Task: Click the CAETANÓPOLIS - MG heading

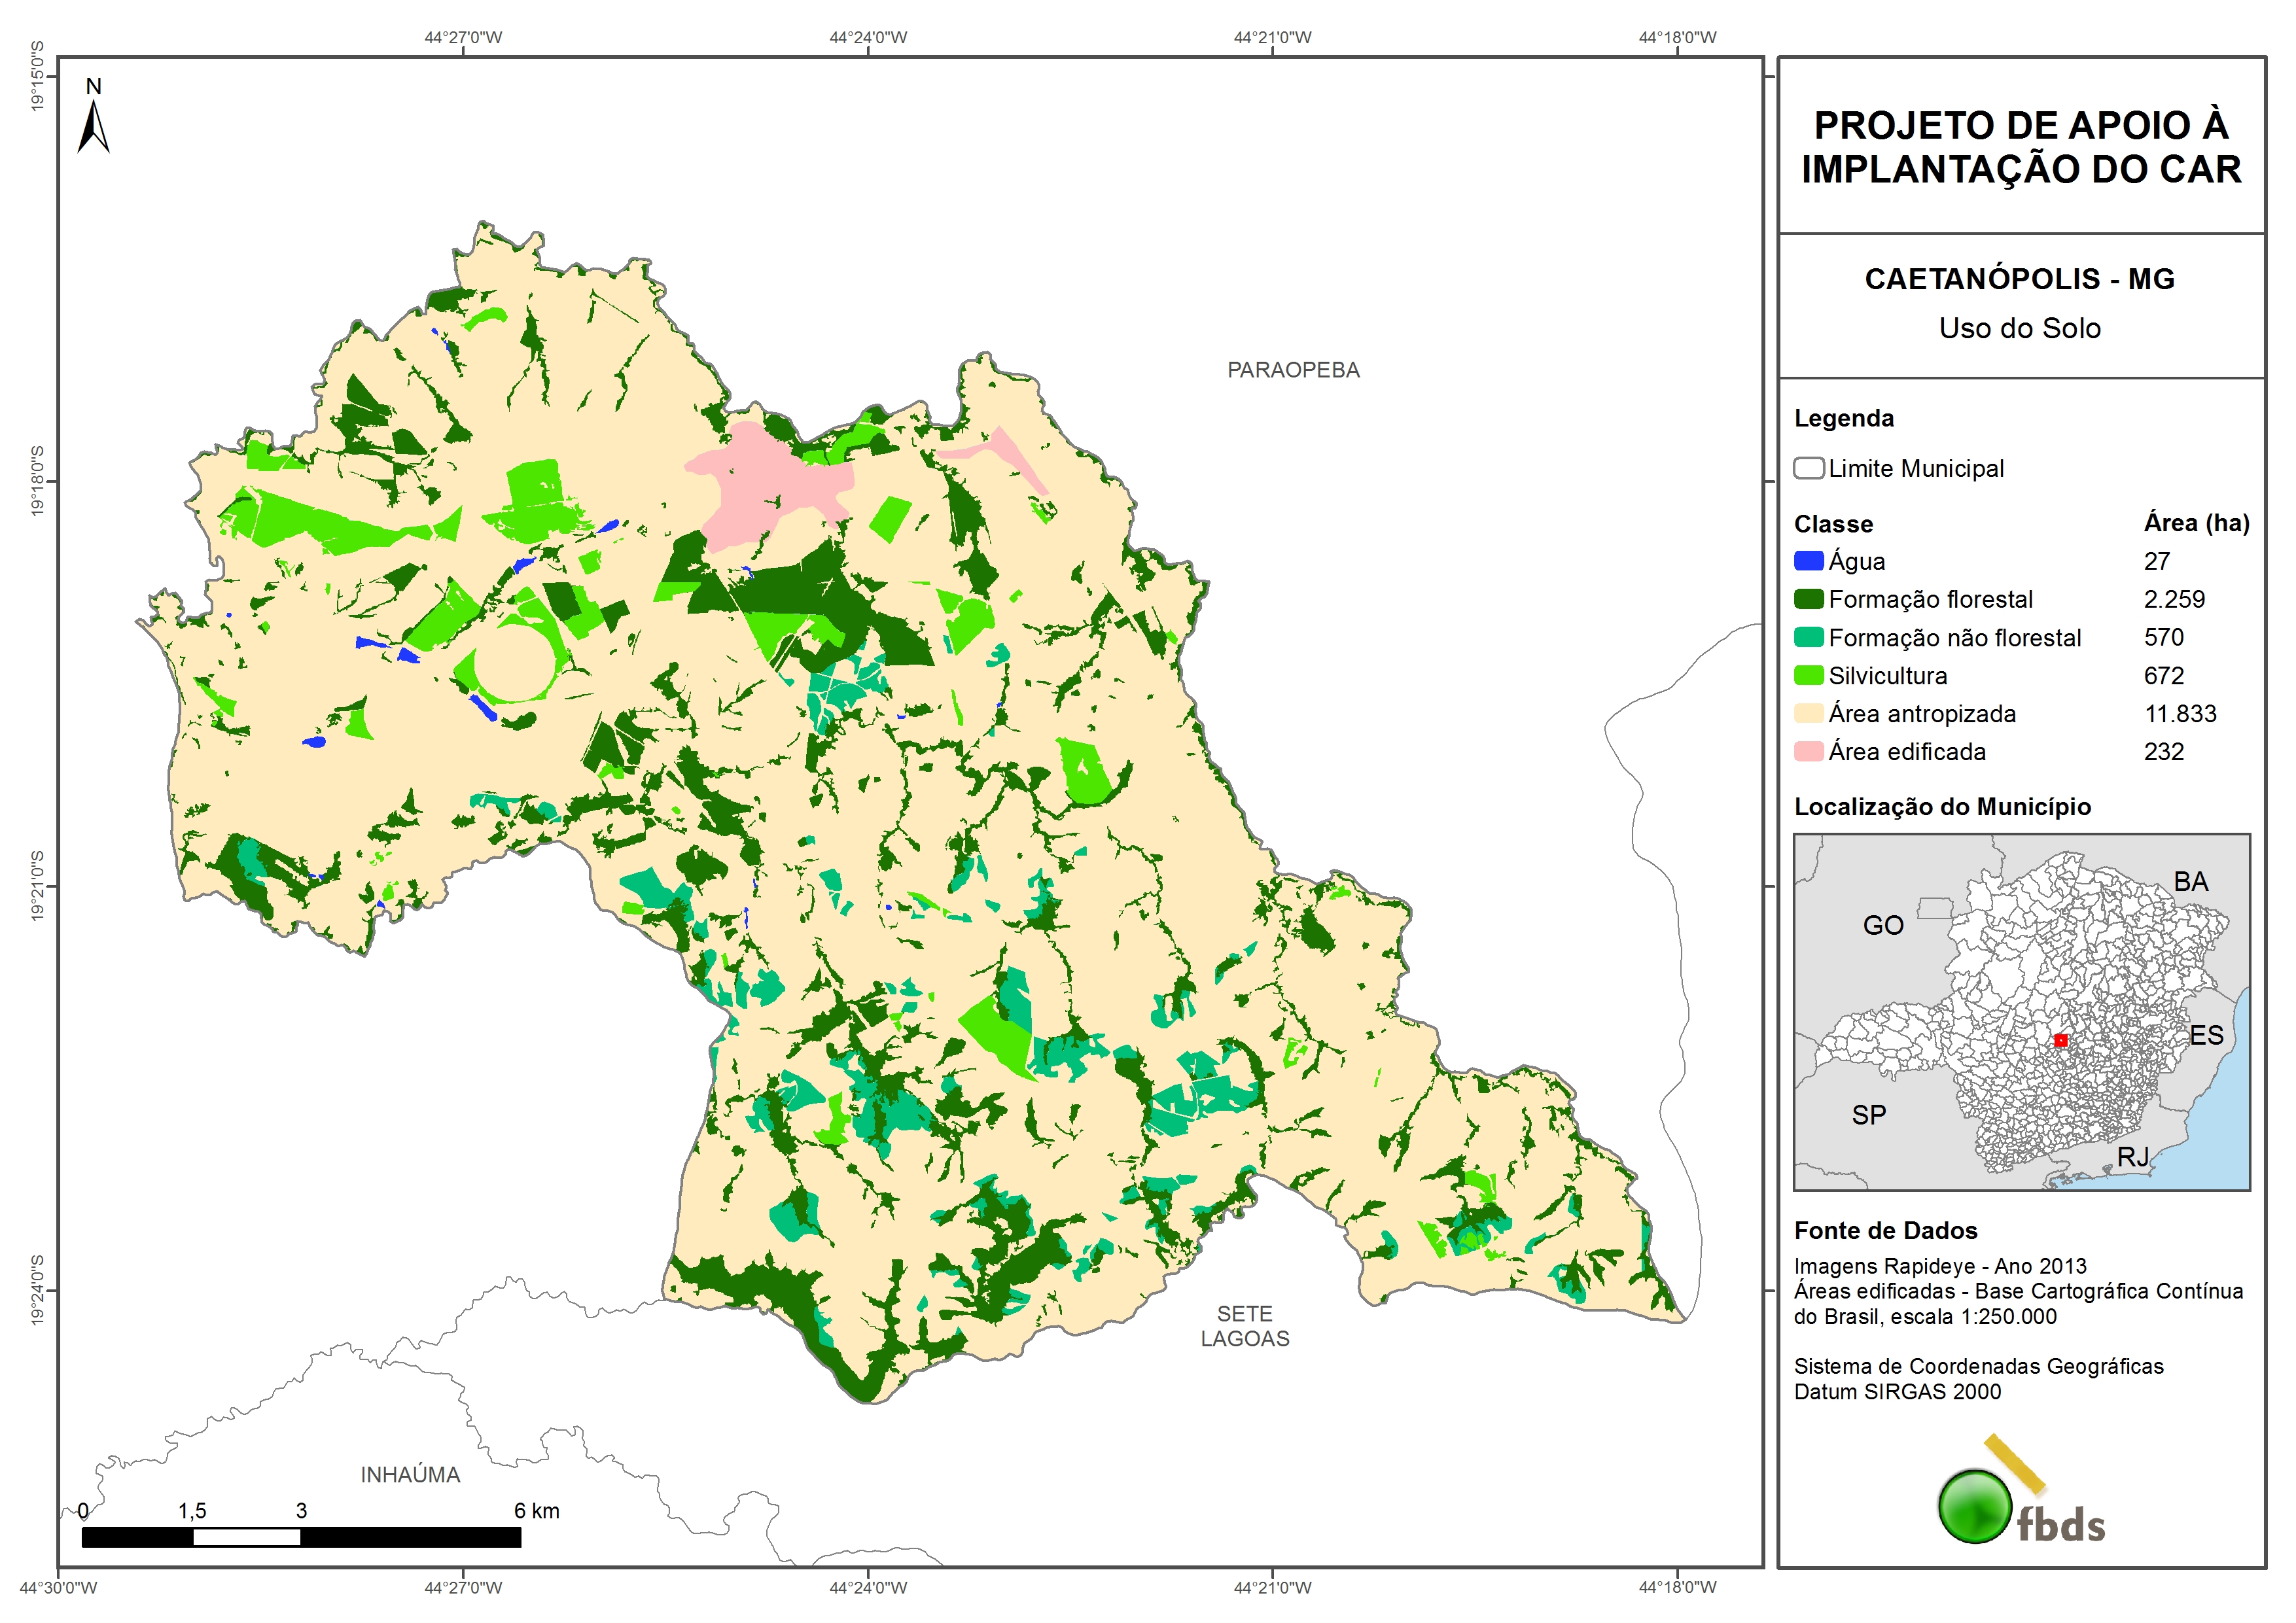Action: point(2019,279)
